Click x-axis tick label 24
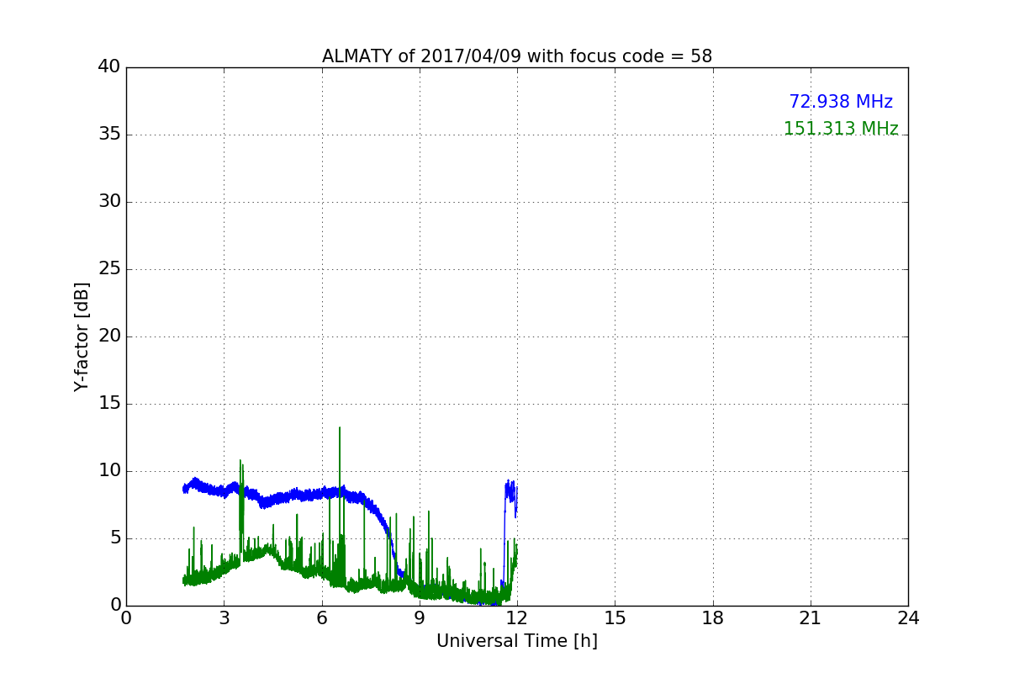 (908, 618)
